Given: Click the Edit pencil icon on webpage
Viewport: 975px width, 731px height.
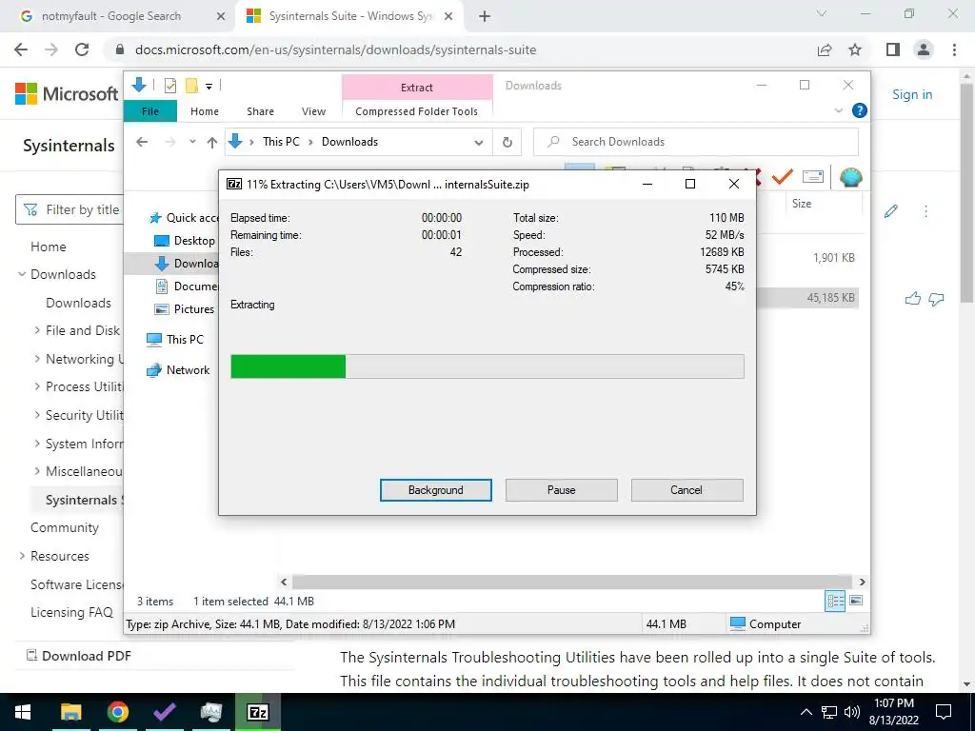Looking at the screenshot, I should 890,211.
